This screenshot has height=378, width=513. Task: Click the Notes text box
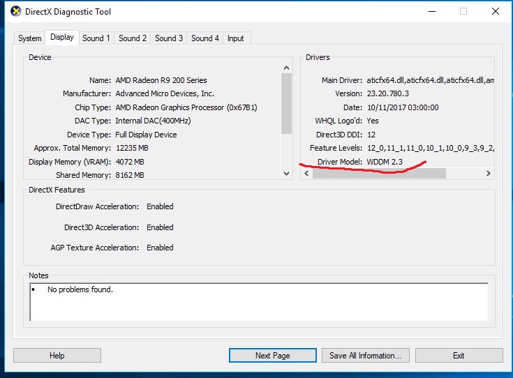tap(259, 302)
